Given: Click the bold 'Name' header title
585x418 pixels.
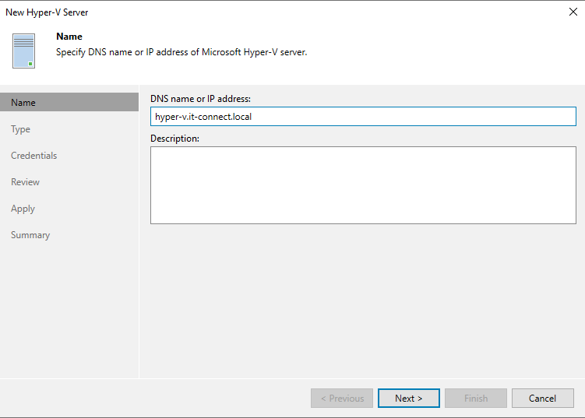Looking at the screenshot, I should [69, 37].
